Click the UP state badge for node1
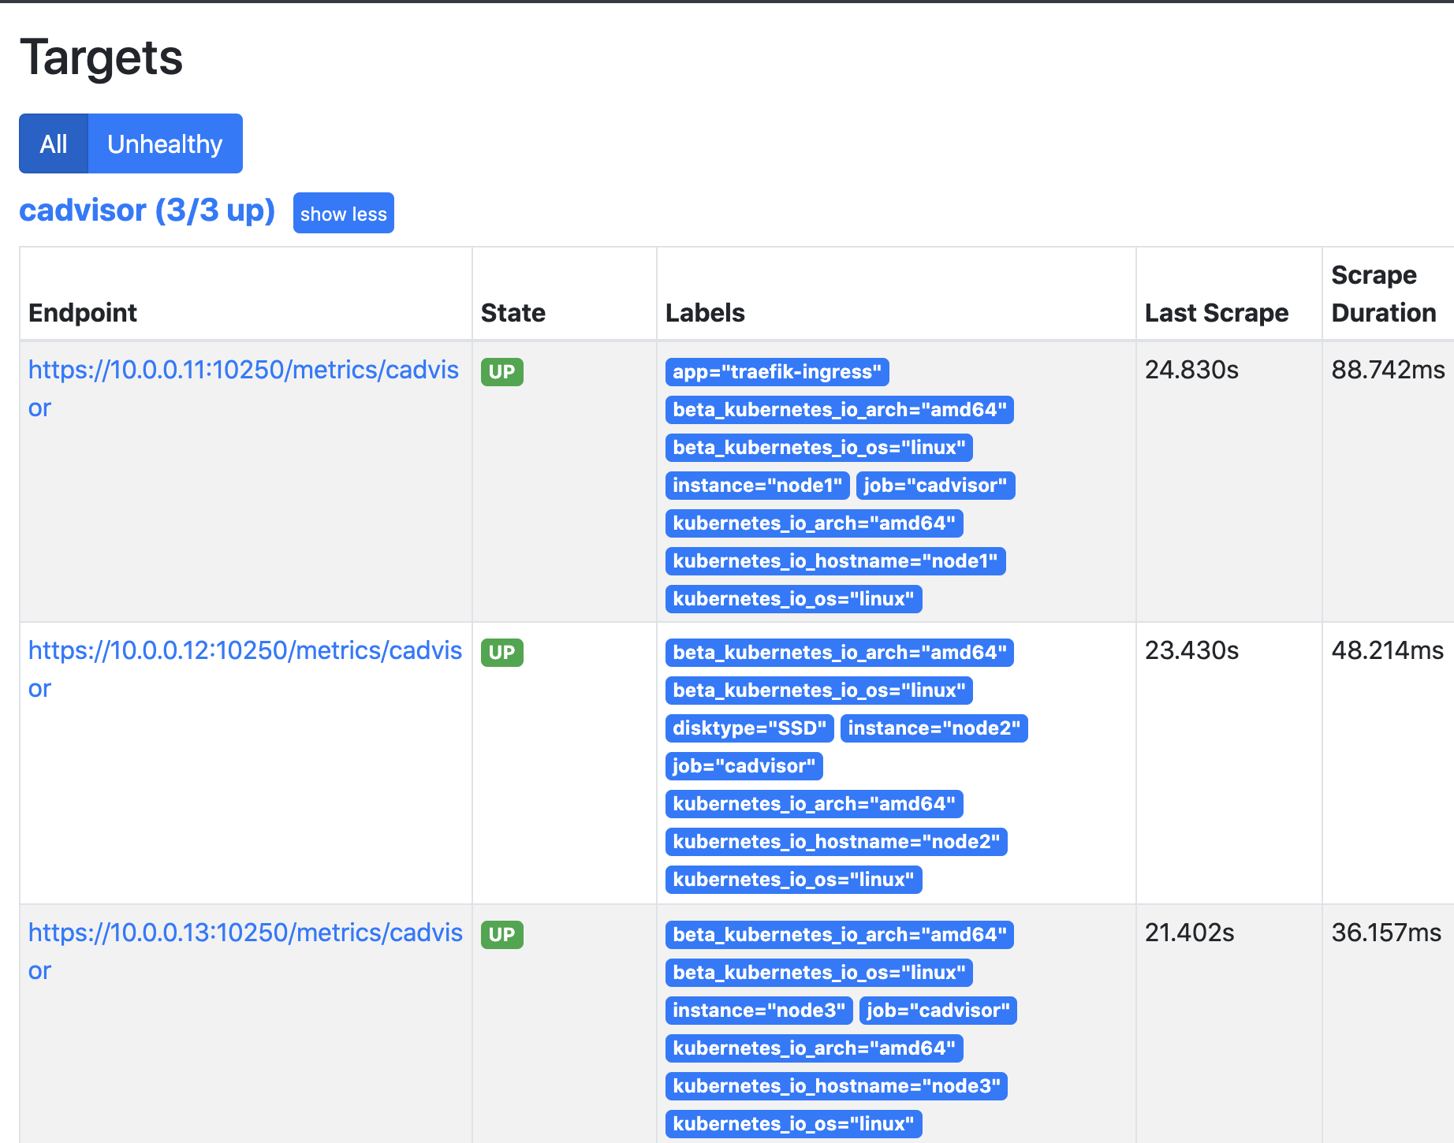The height and width of the screenshot is (1143, 1454). [502, 372]
